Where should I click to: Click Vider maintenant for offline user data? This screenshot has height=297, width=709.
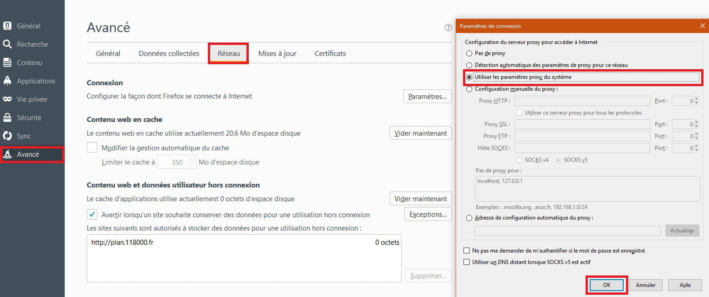(x=421, y=199)
